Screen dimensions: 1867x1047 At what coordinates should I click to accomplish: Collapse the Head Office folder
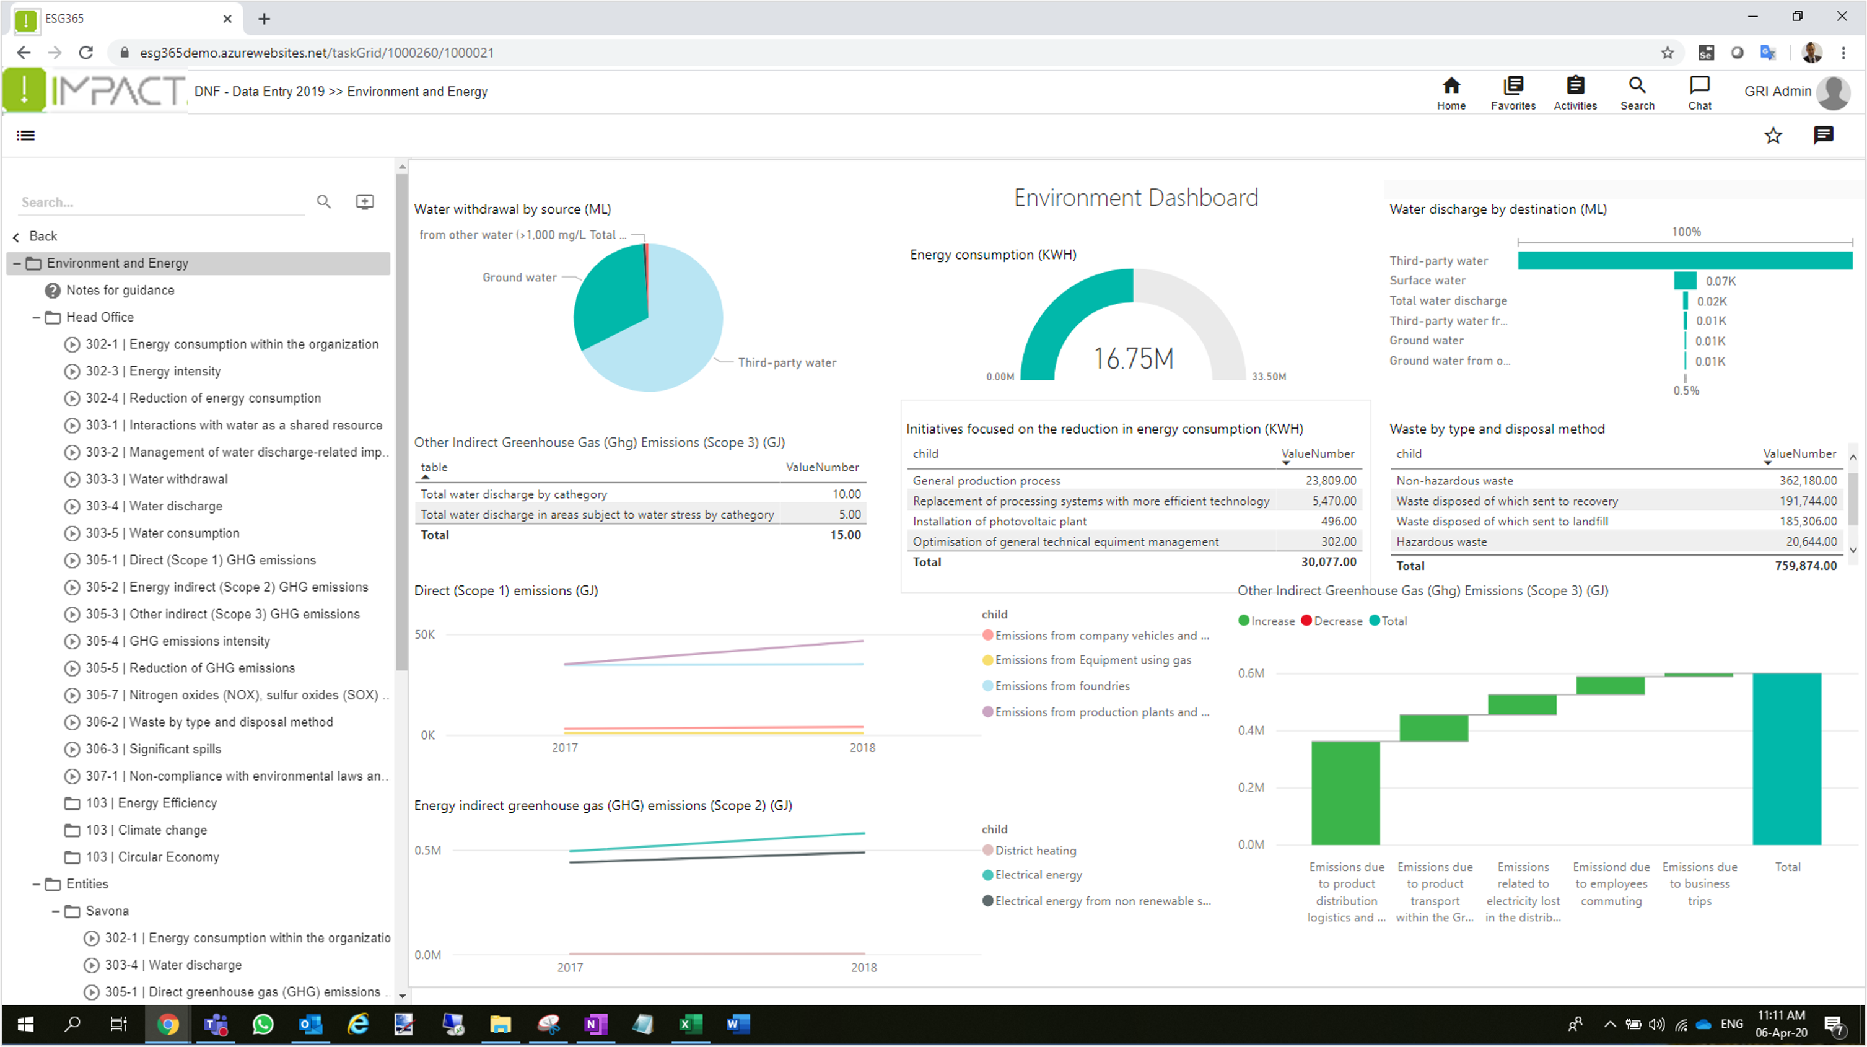point(35,318)
